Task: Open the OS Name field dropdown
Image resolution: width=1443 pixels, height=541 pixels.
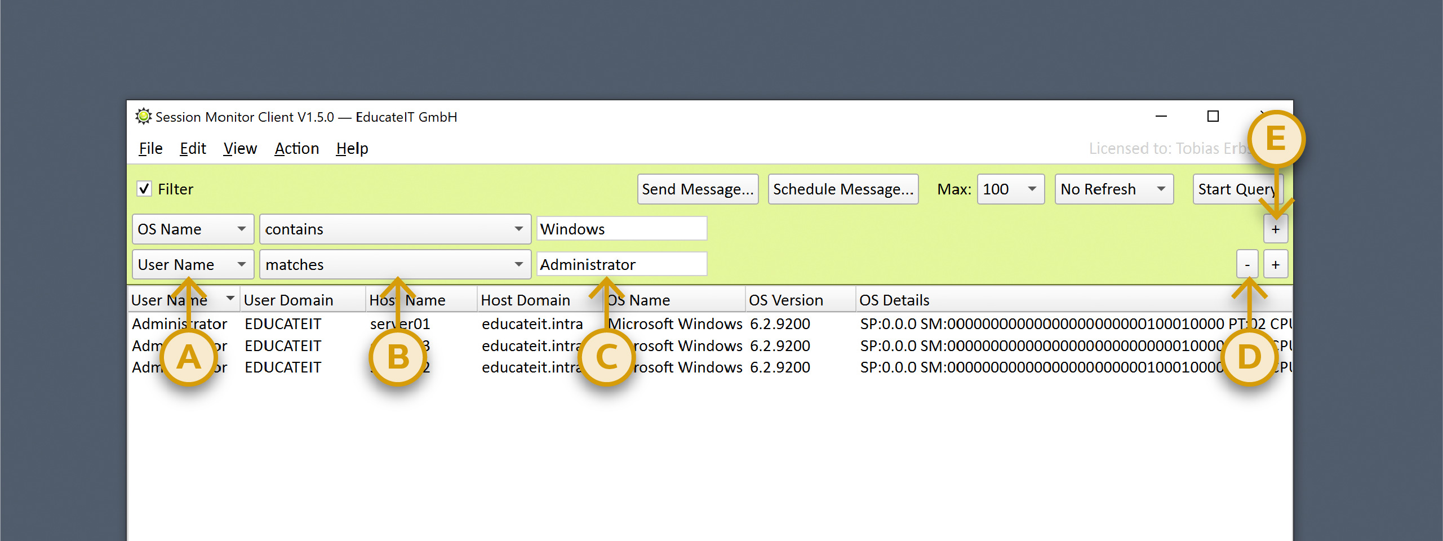Action: click(193, 229)
